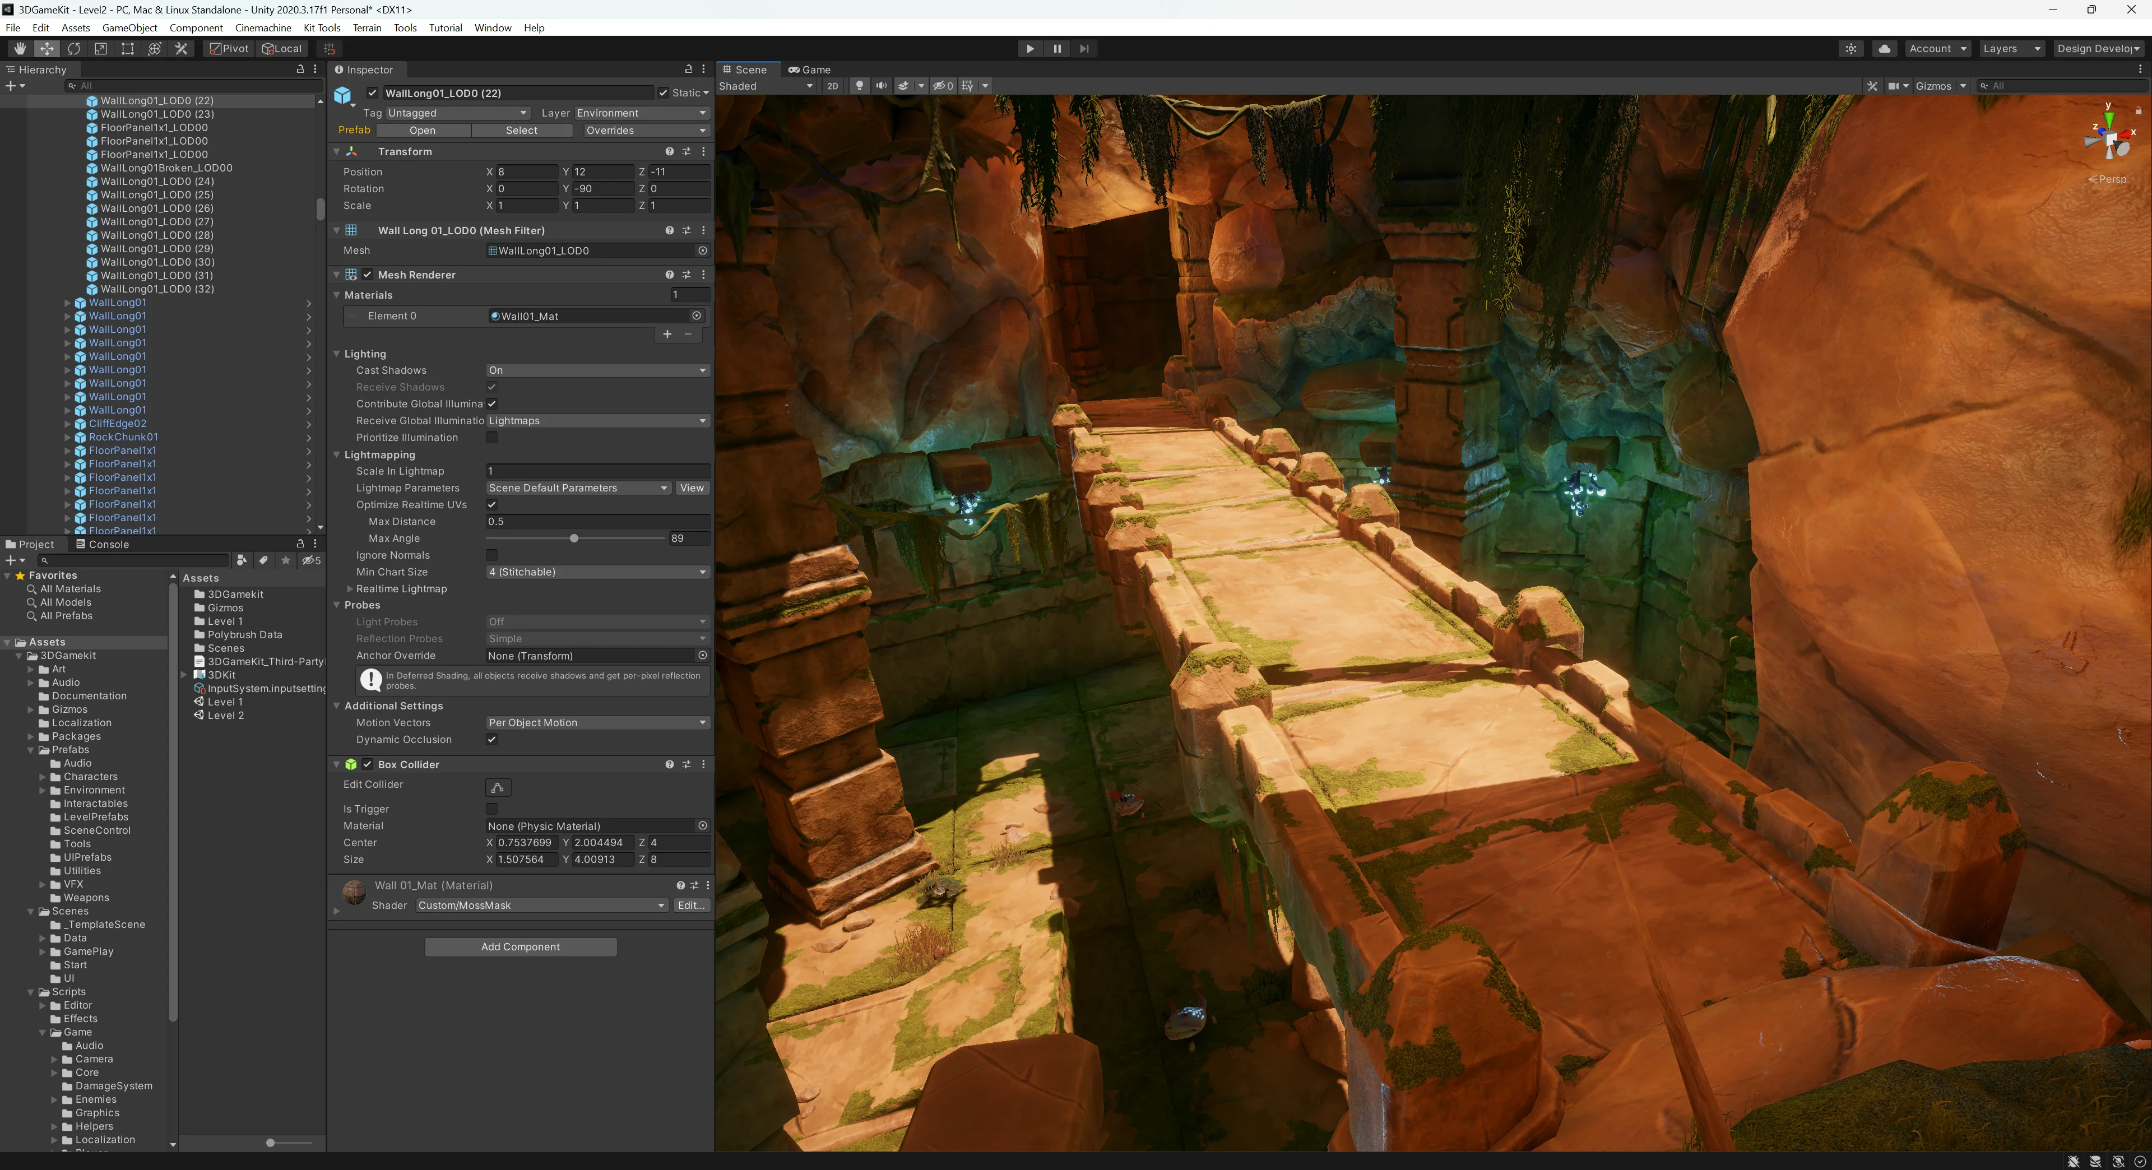Switch to the Game tab
This screenshot has width=2152, height=1170.
809,69
